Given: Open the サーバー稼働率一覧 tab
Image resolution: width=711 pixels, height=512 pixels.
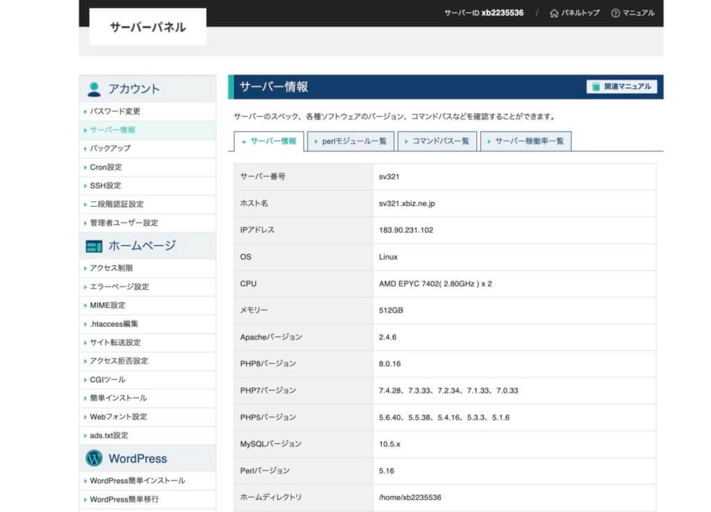Looking at the screenshot, I should 526,141.
